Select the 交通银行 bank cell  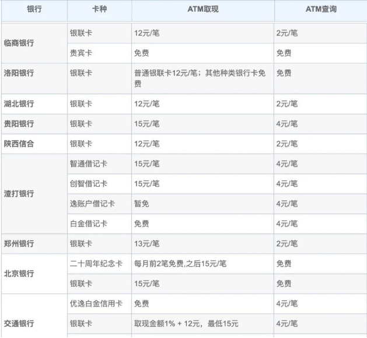34,316
